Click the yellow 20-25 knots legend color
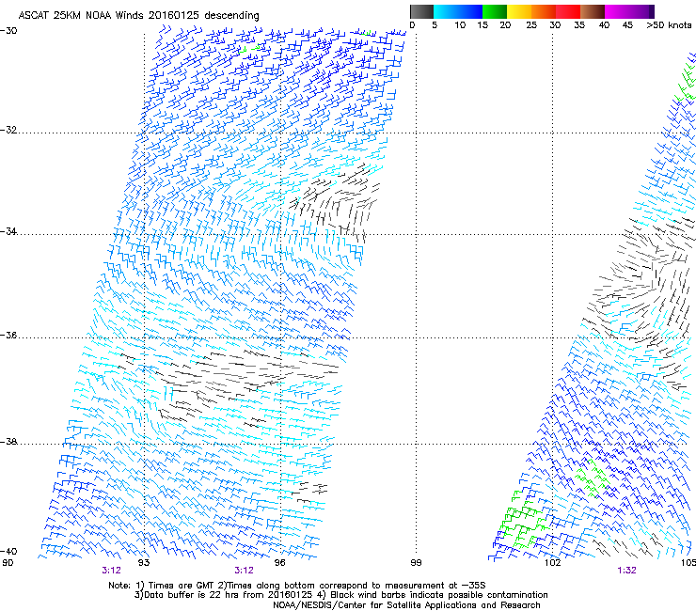 click(x=519, y=11)
